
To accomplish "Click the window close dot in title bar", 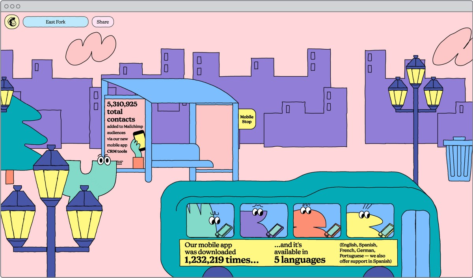I will [6, 6].
